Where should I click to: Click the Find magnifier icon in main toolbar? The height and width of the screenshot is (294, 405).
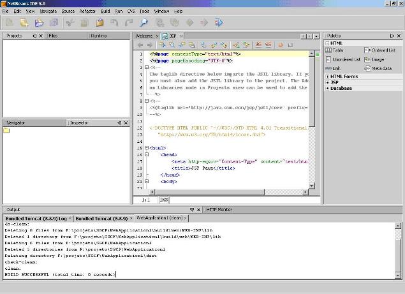tap(143, 23)
